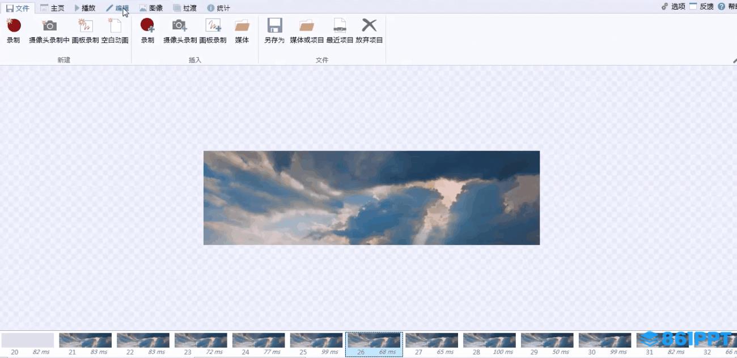Image resolution: width=737 pixels, height=358 pixels.
Task: Open 最近项目
Action: (340, 31)
